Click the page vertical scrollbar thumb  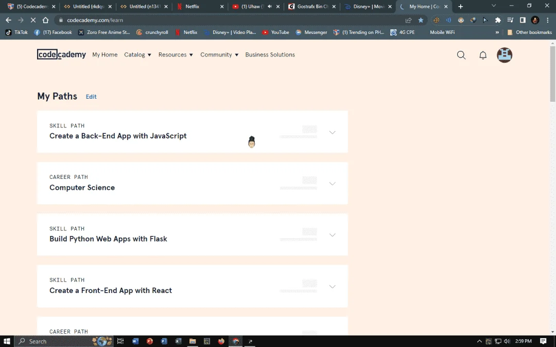pyautogui.click(x=553, y=74)
